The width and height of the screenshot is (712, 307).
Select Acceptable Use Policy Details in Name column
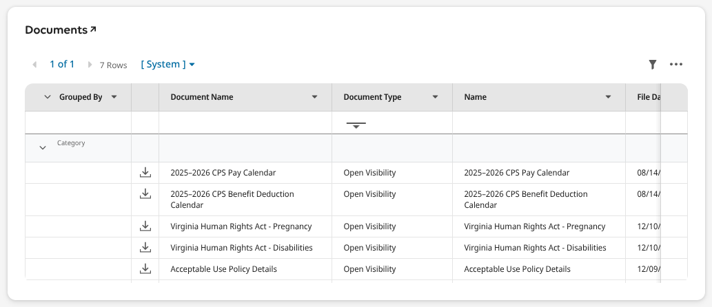tap(517, 269)
